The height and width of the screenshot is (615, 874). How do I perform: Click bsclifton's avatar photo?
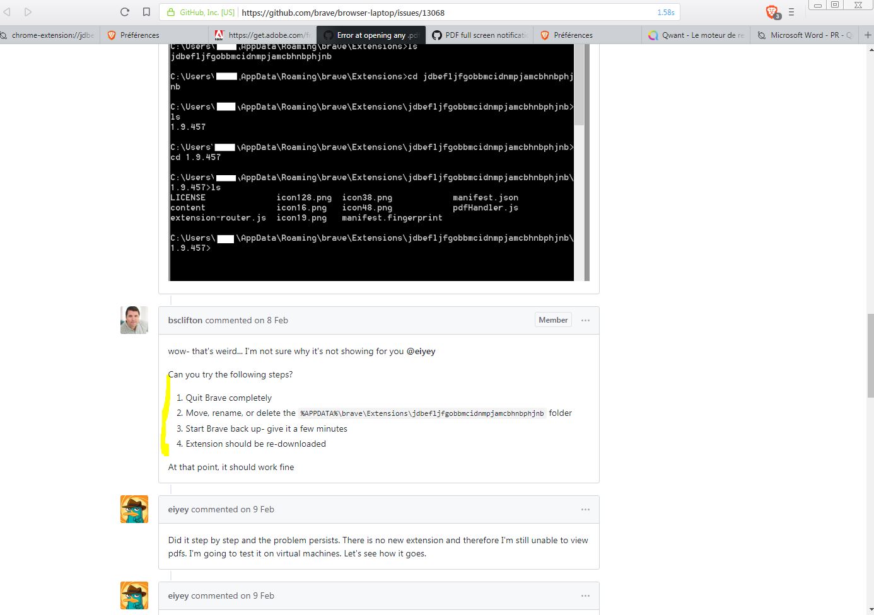tap(134, 320)
